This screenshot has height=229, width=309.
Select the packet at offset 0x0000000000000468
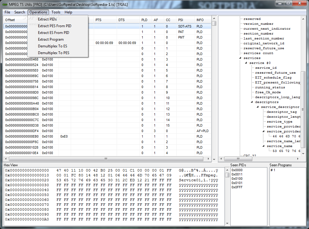[107, 59]
